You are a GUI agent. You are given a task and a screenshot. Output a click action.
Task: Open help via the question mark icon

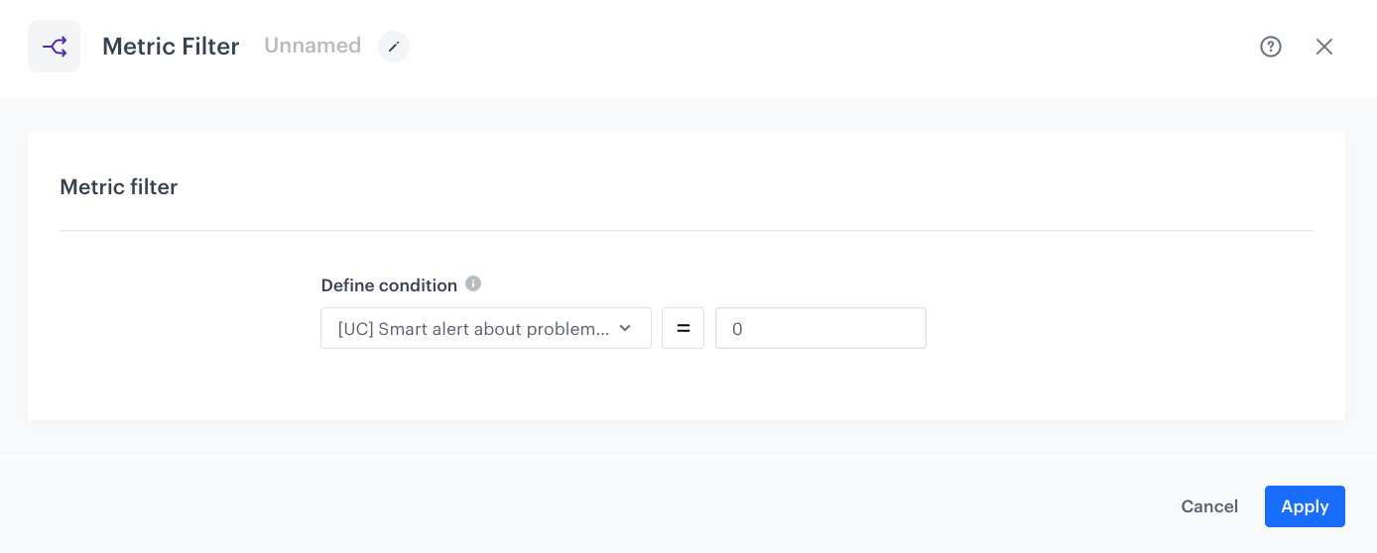1271,47
